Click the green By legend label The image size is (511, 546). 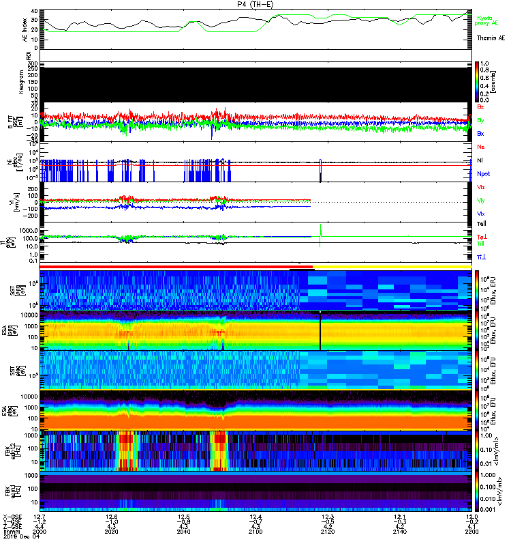(x=480, y=121)
